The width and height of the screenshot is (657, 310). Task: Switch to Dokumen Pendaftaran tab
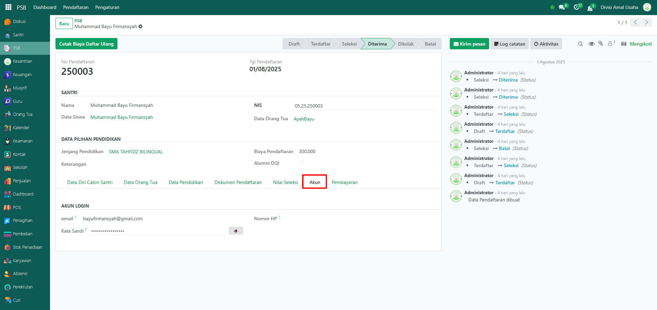coord(238,182)
